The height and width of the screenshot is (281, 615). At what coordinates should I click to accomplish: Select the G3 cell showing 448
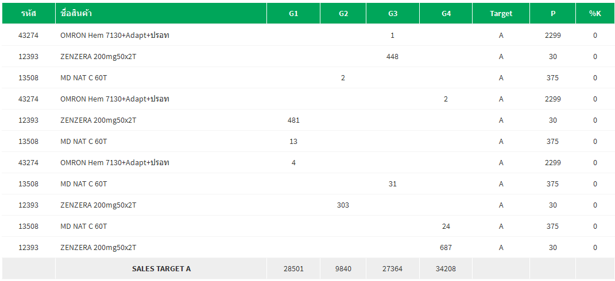[393, 57]
